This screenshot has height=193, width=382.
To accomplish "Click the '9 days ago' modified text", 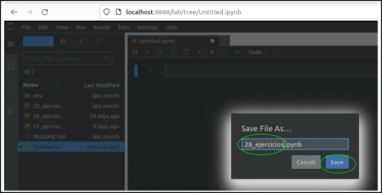I will [106, 127].
